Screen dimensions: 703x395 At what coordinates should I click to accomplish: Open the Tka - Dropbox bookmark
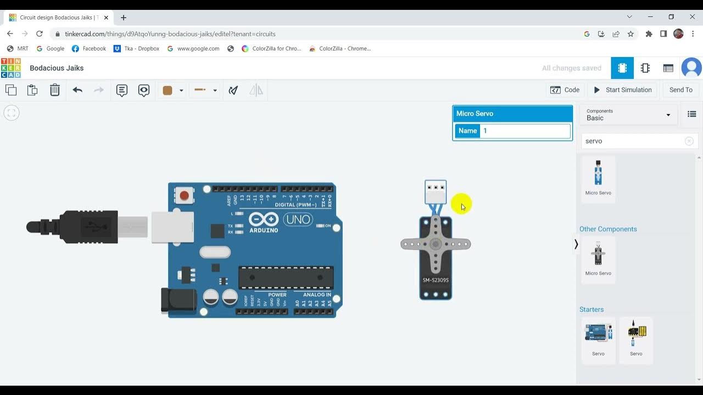[x=136, y=48]
